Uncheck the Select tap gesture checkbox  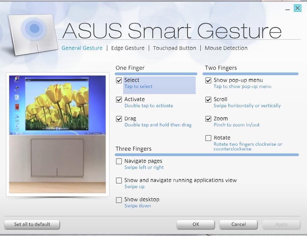[x=119, y=80]
